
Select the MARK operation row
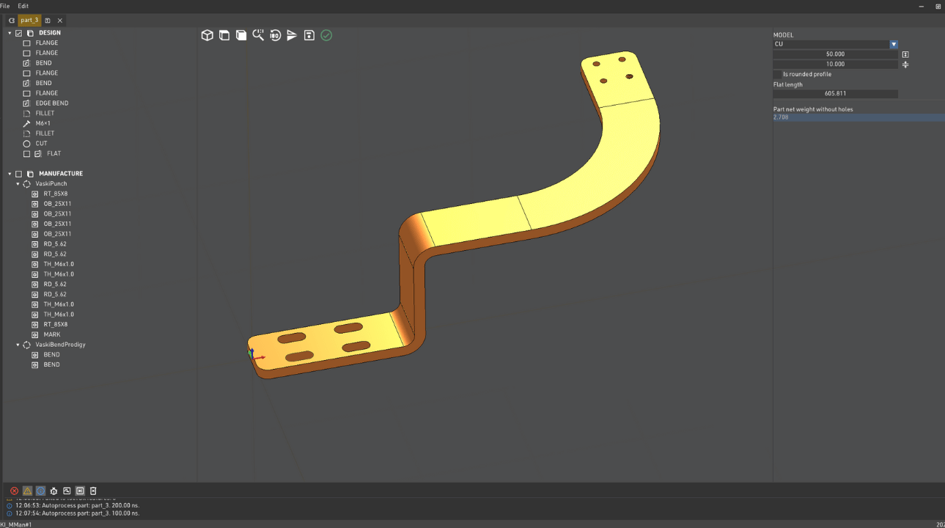click(x=52, y=334)
